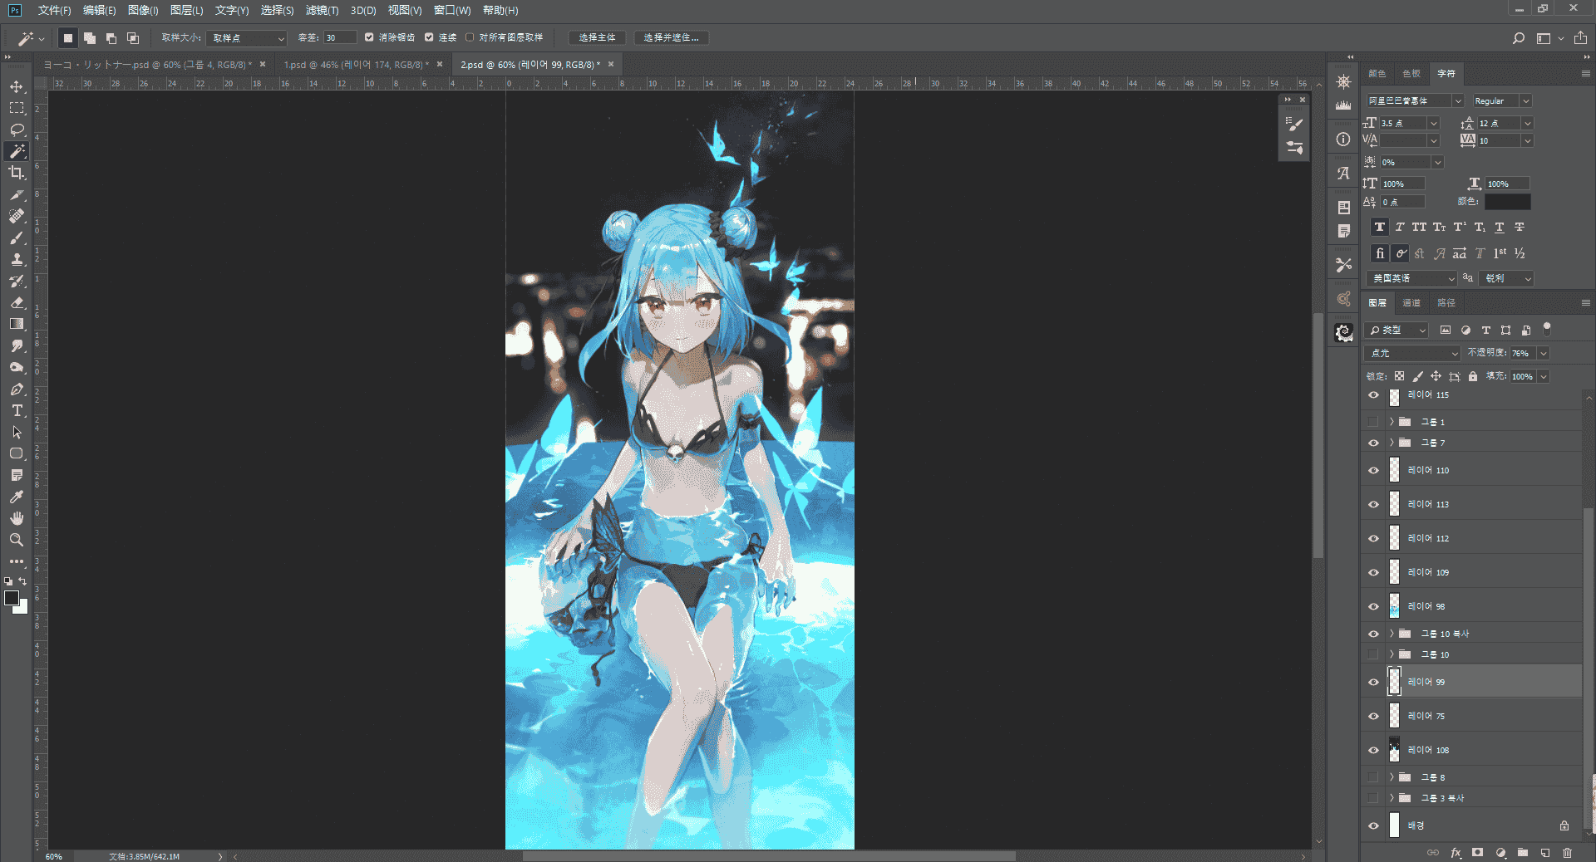
Task: Select the Move tool
Action: pos(17,86)
